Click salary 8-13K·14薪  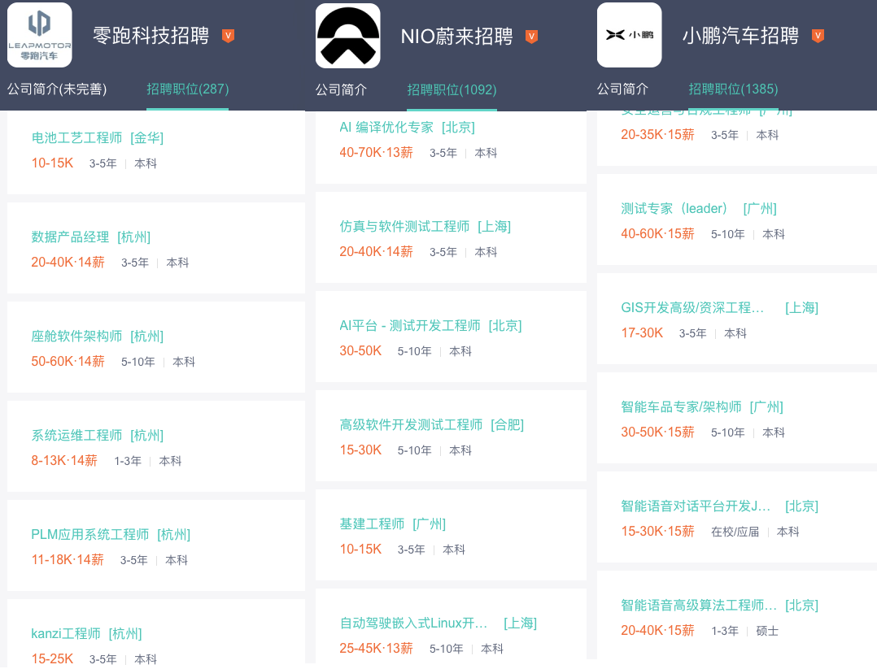click(x=64, y=461)
